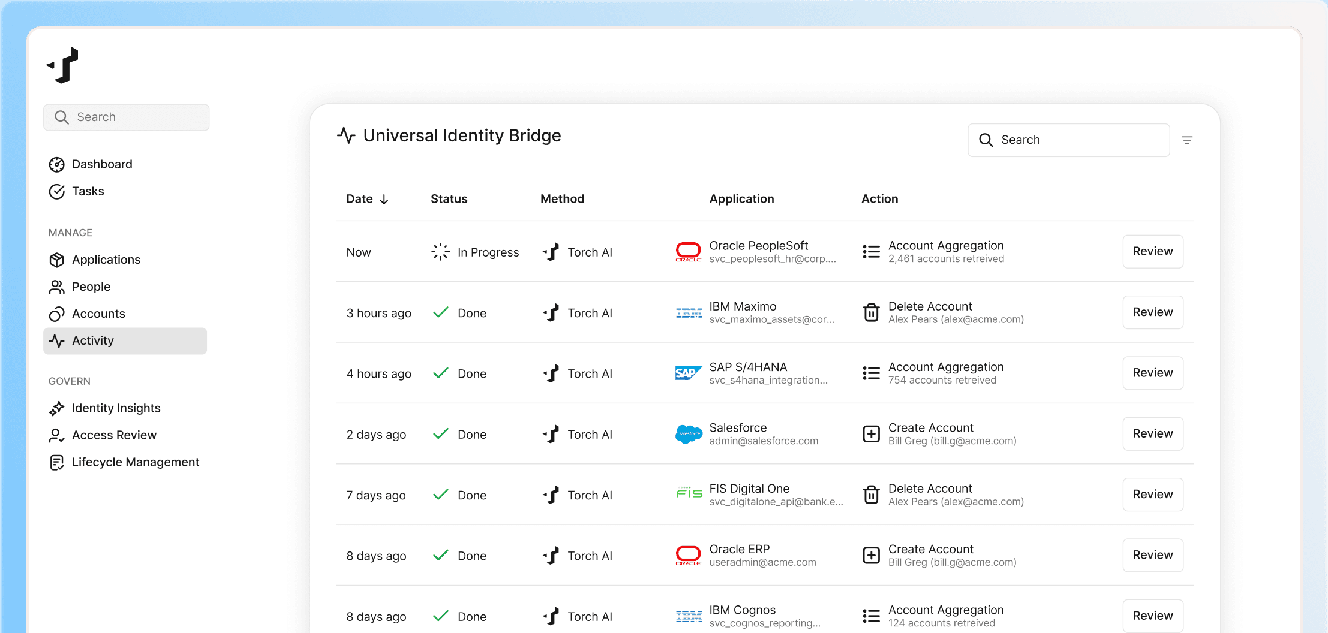Viewport: 1328px width, 633px height.
Task: Click the Accounts icon in sidebar
Action: (x=57, y=314)
